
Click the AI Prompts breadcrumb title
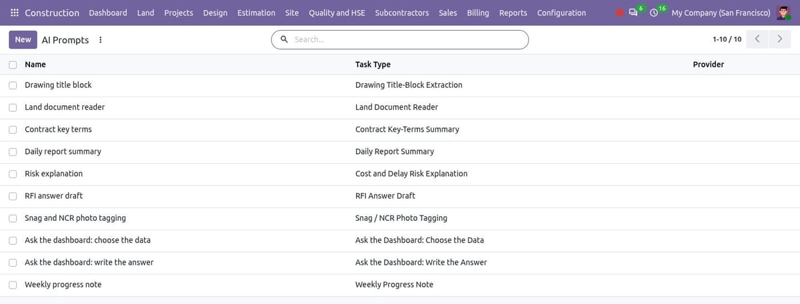coord(65,40)
